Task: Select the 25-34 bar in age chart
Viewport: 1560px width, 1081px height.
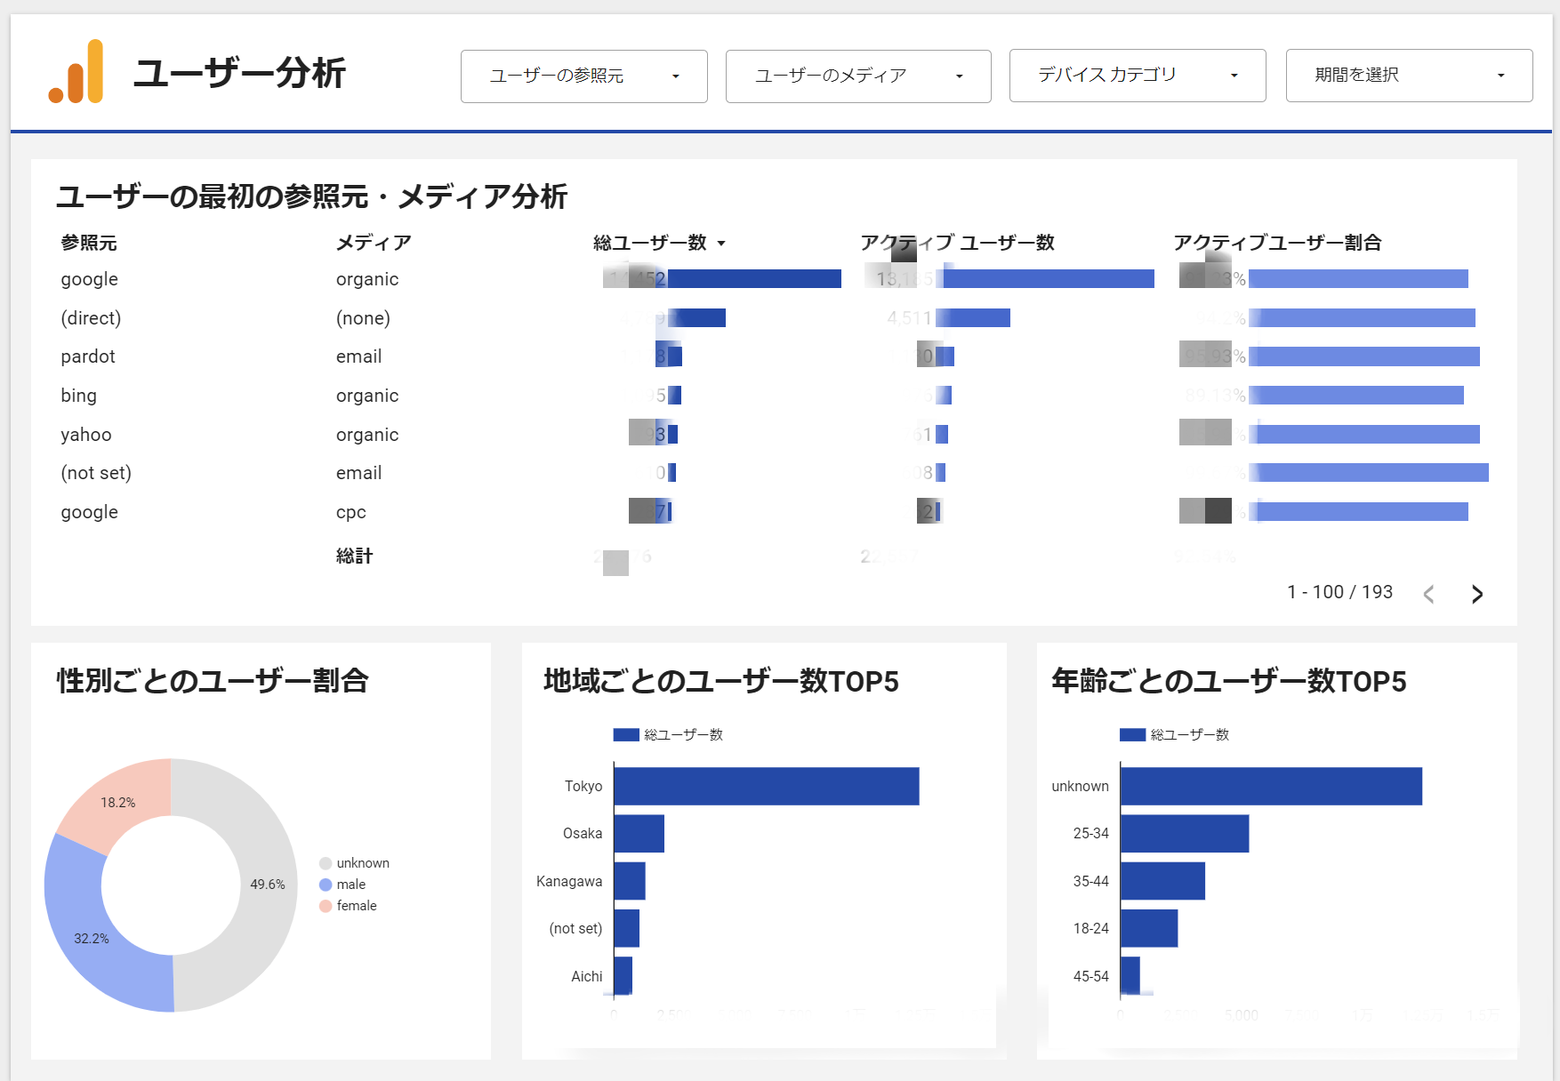Action: [1184, 833]
